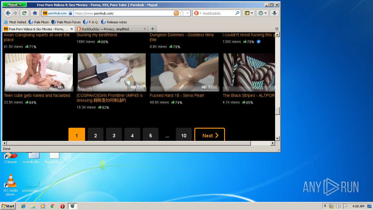Go forward one page
373x210 pixels.
(x=15, y=13)
